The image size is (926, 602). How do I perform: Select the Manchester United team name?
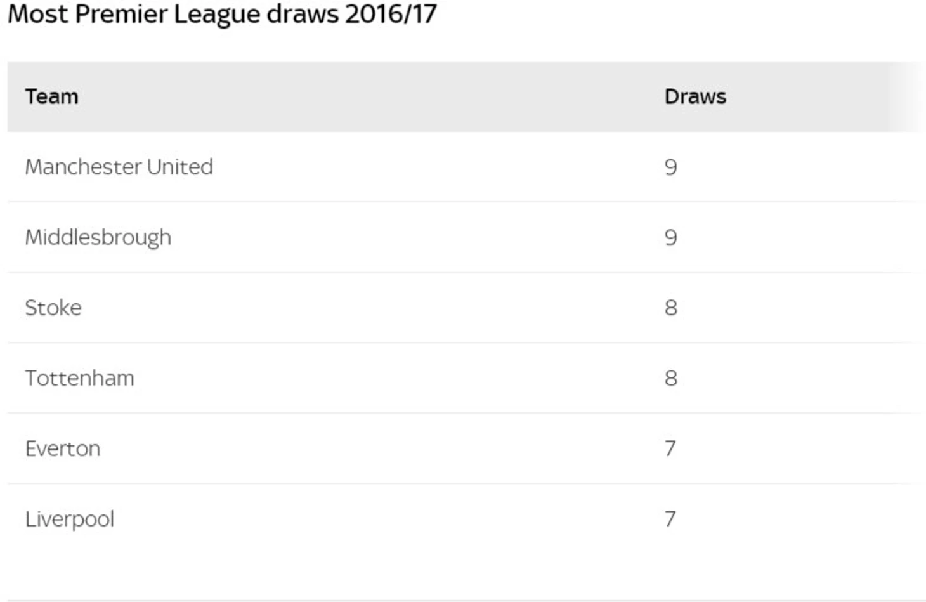(x=119, y=167)
